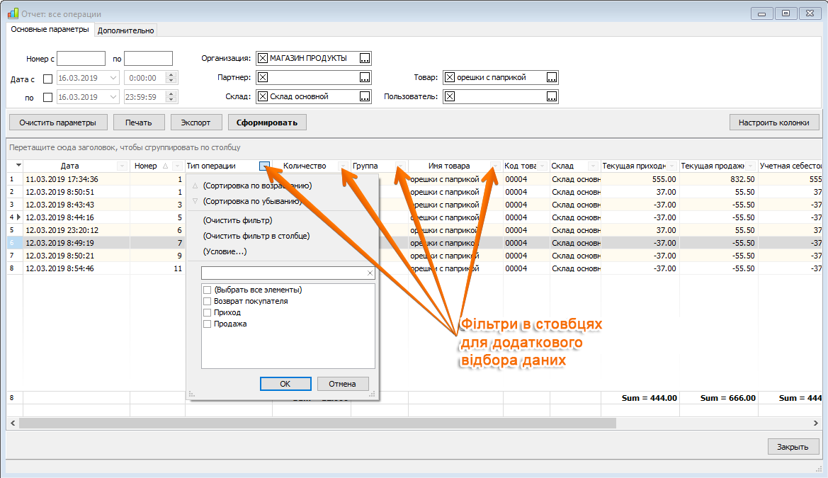Click the Печать button
828x478 pixels.
click(139, 122)
